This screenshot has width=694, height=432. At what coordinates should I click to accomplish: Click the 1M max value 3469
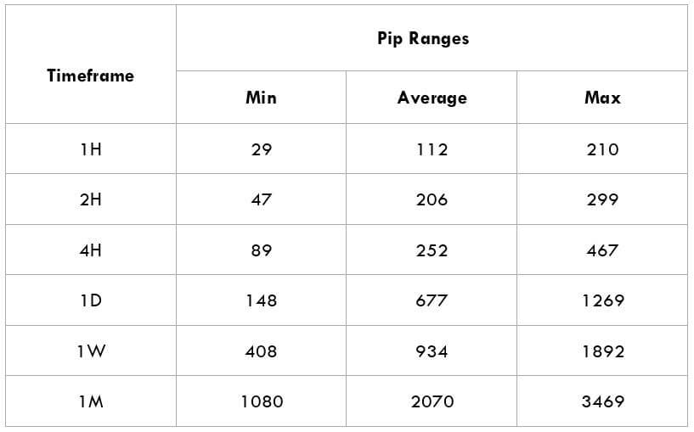tap(602, 401)
